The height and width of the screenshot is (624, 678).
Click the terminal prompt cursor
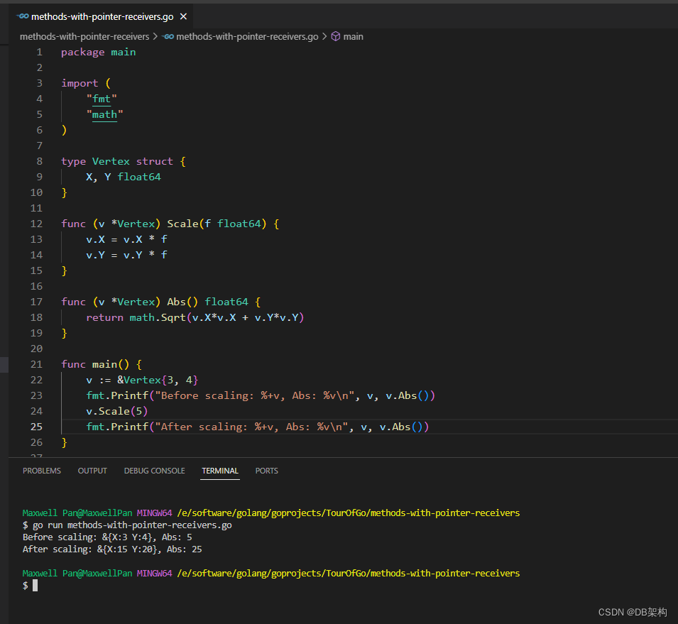(x=35, y=586)
